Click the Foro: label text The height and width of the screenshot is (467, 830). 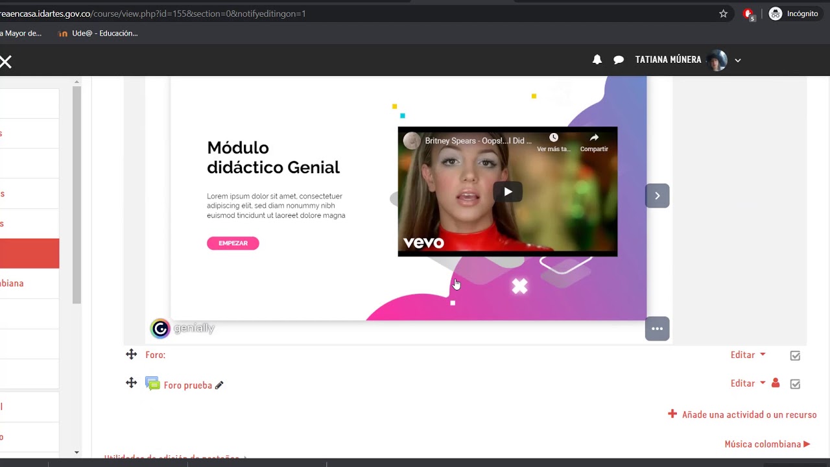pyautogui.click(x=156, y=355)
